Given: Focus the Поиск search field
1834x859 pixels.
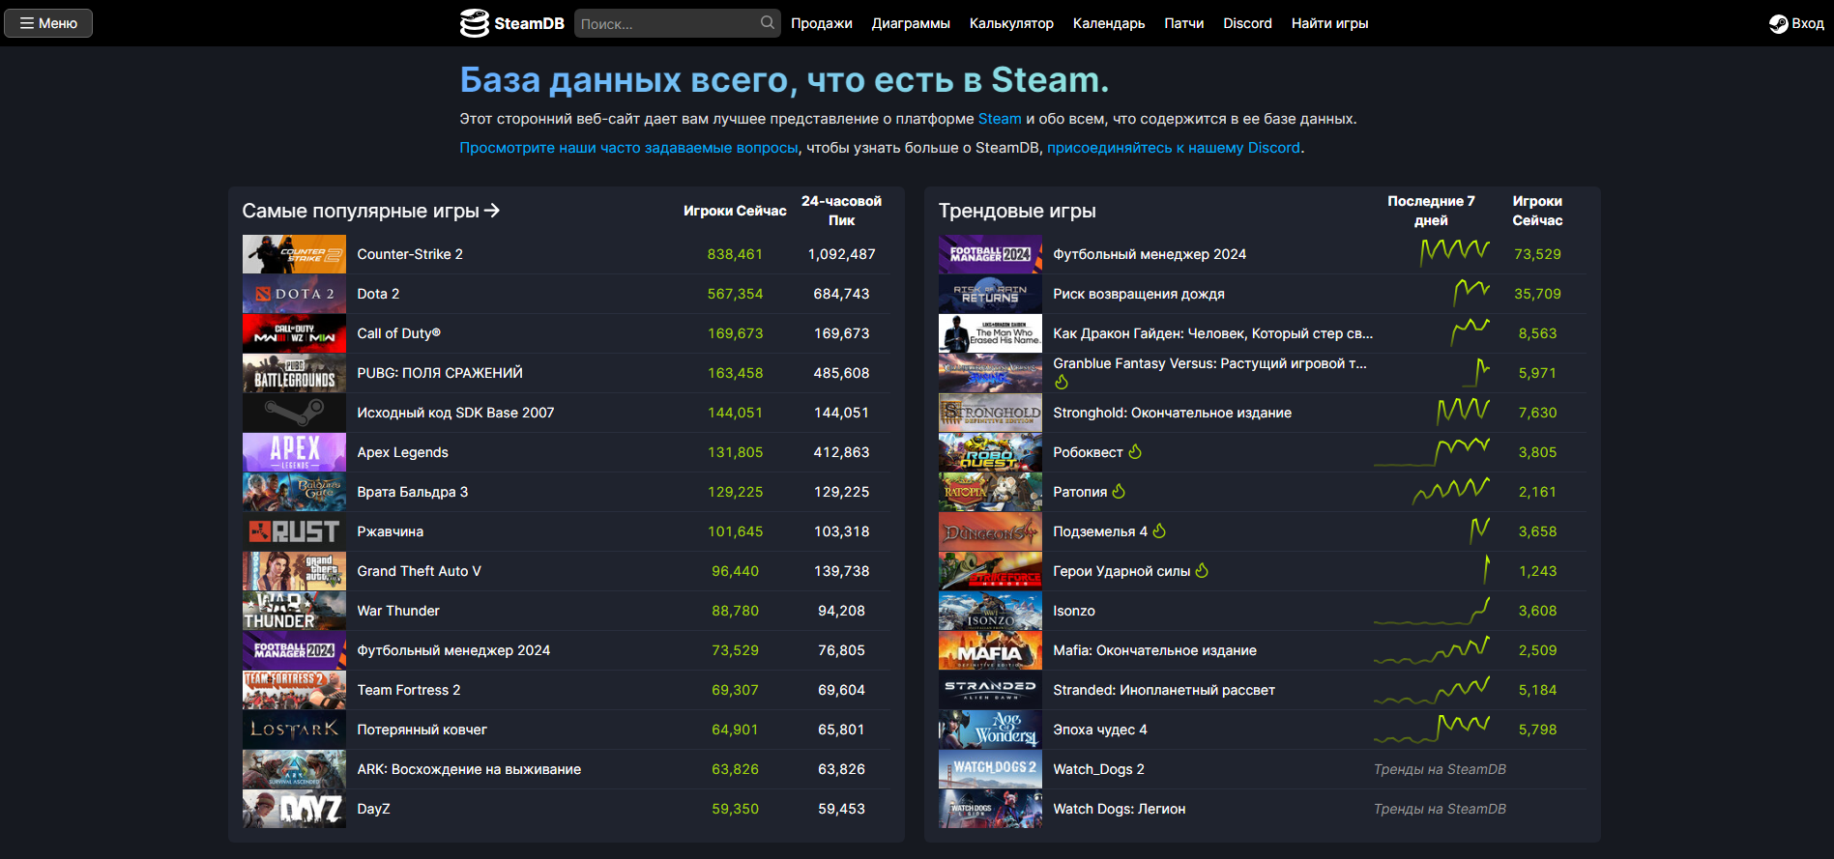Looking at the screenshot, I should point(667,23).
